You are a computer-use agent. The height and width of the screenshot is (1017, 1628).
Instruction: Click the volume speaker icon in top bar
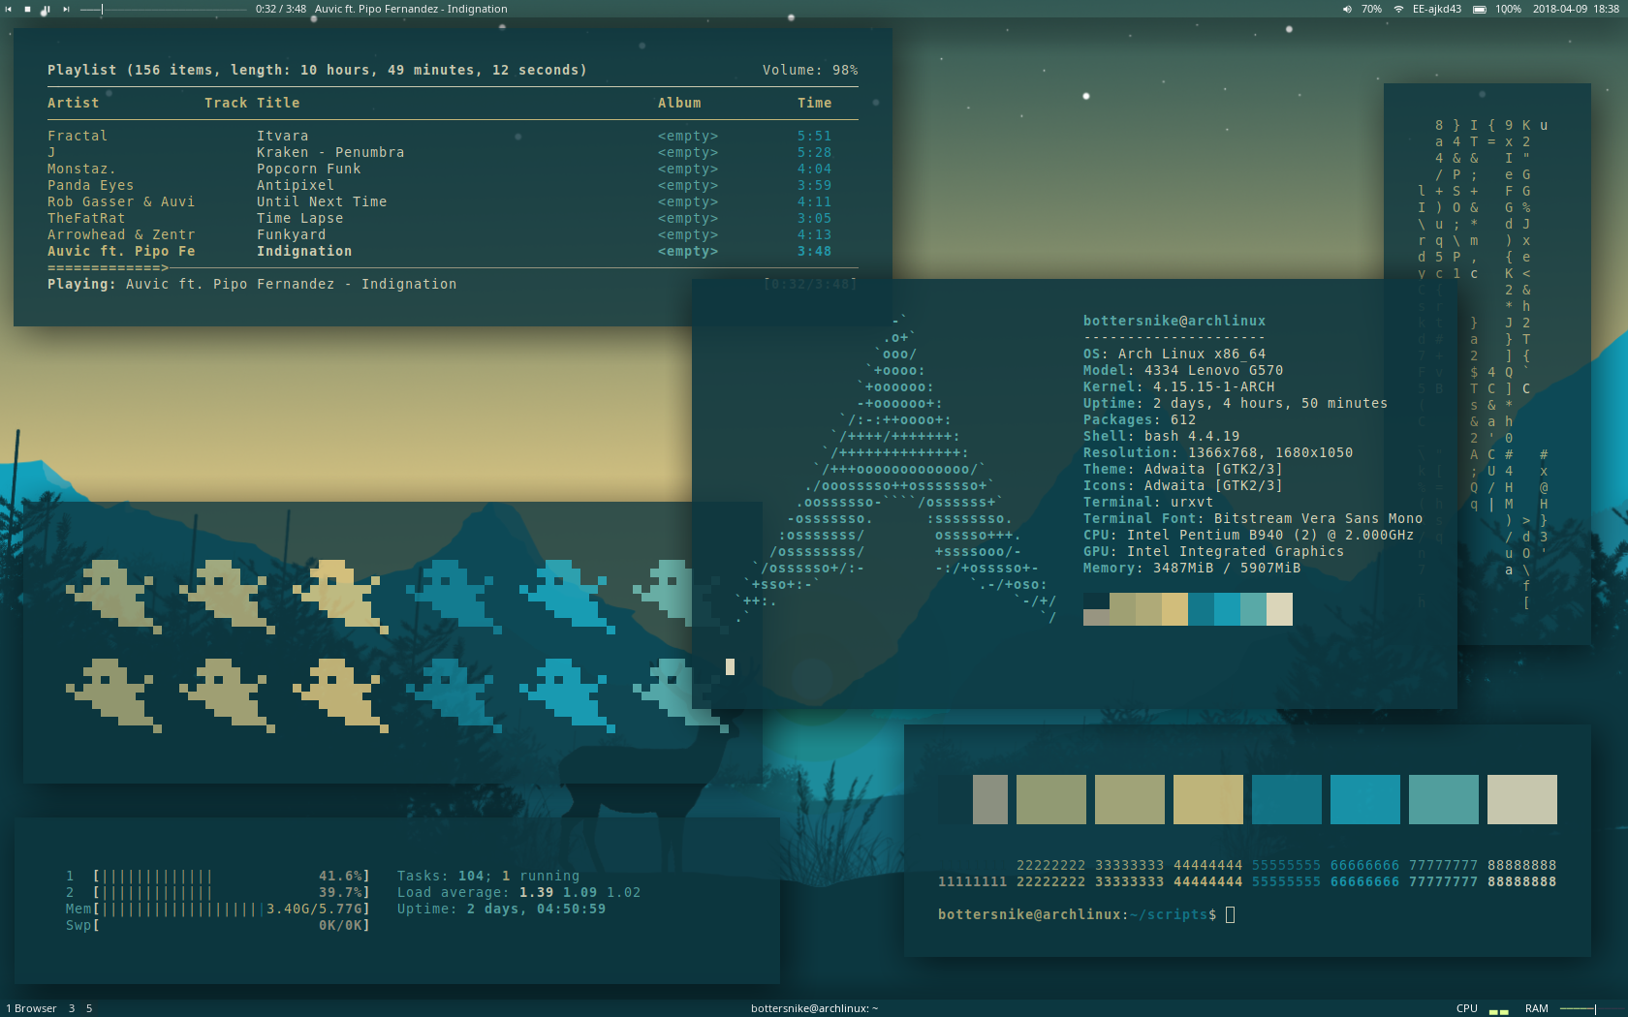pos(1347,9)
